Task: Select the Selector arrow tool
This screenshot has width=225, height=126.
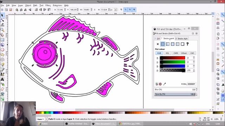Action: tap(2, 15)
